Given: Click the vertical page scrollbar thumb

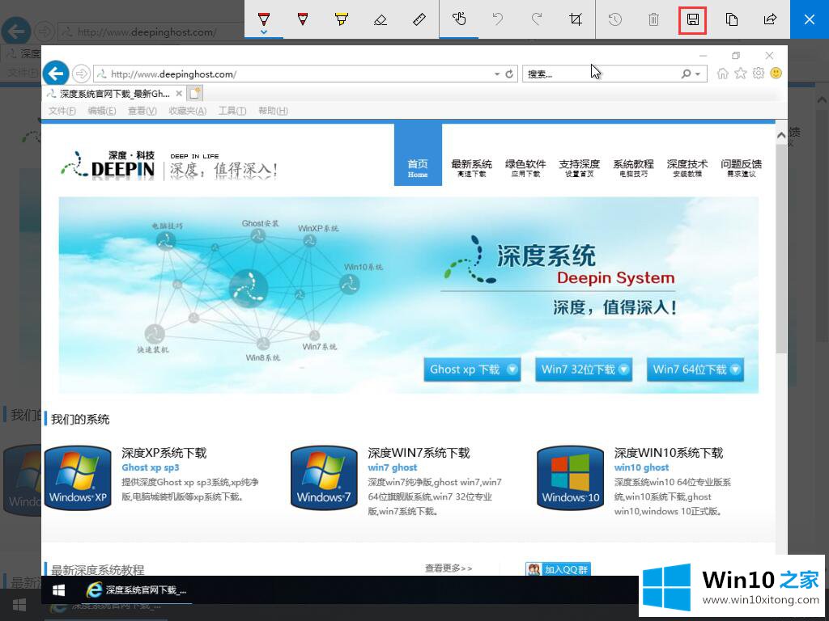Looking at the screenshot, I should click(x=781, y=248).
